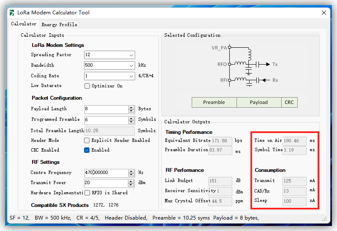Click the Preamble block in packet diagram
Image resolution: width=337 pixels, height=231 pixels.
214,102
